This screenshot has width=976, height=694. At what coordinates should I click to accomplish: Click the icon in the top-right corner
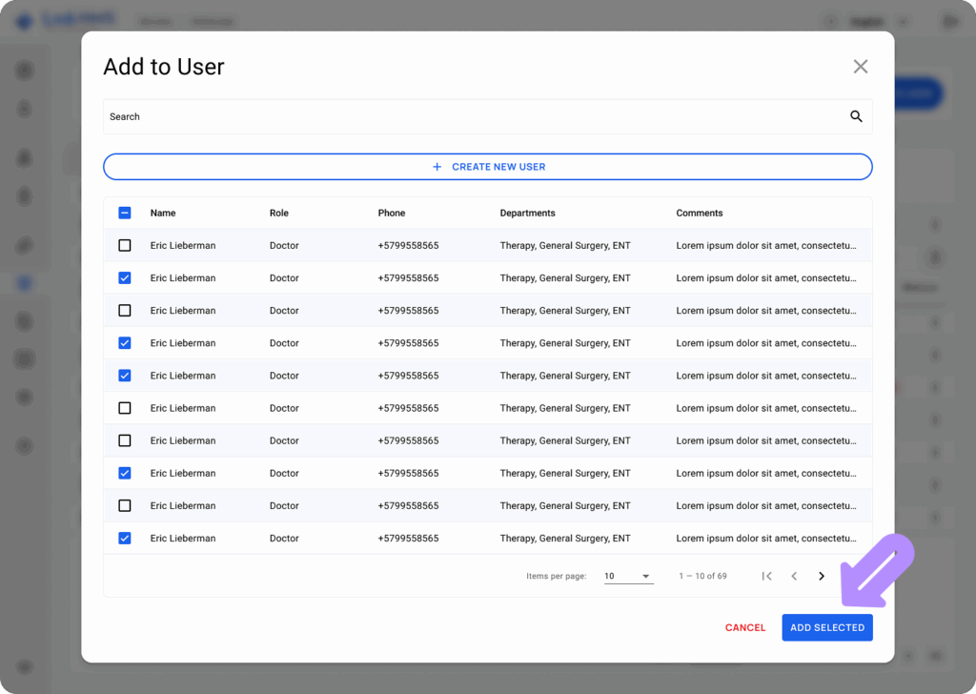coord(949,20)
